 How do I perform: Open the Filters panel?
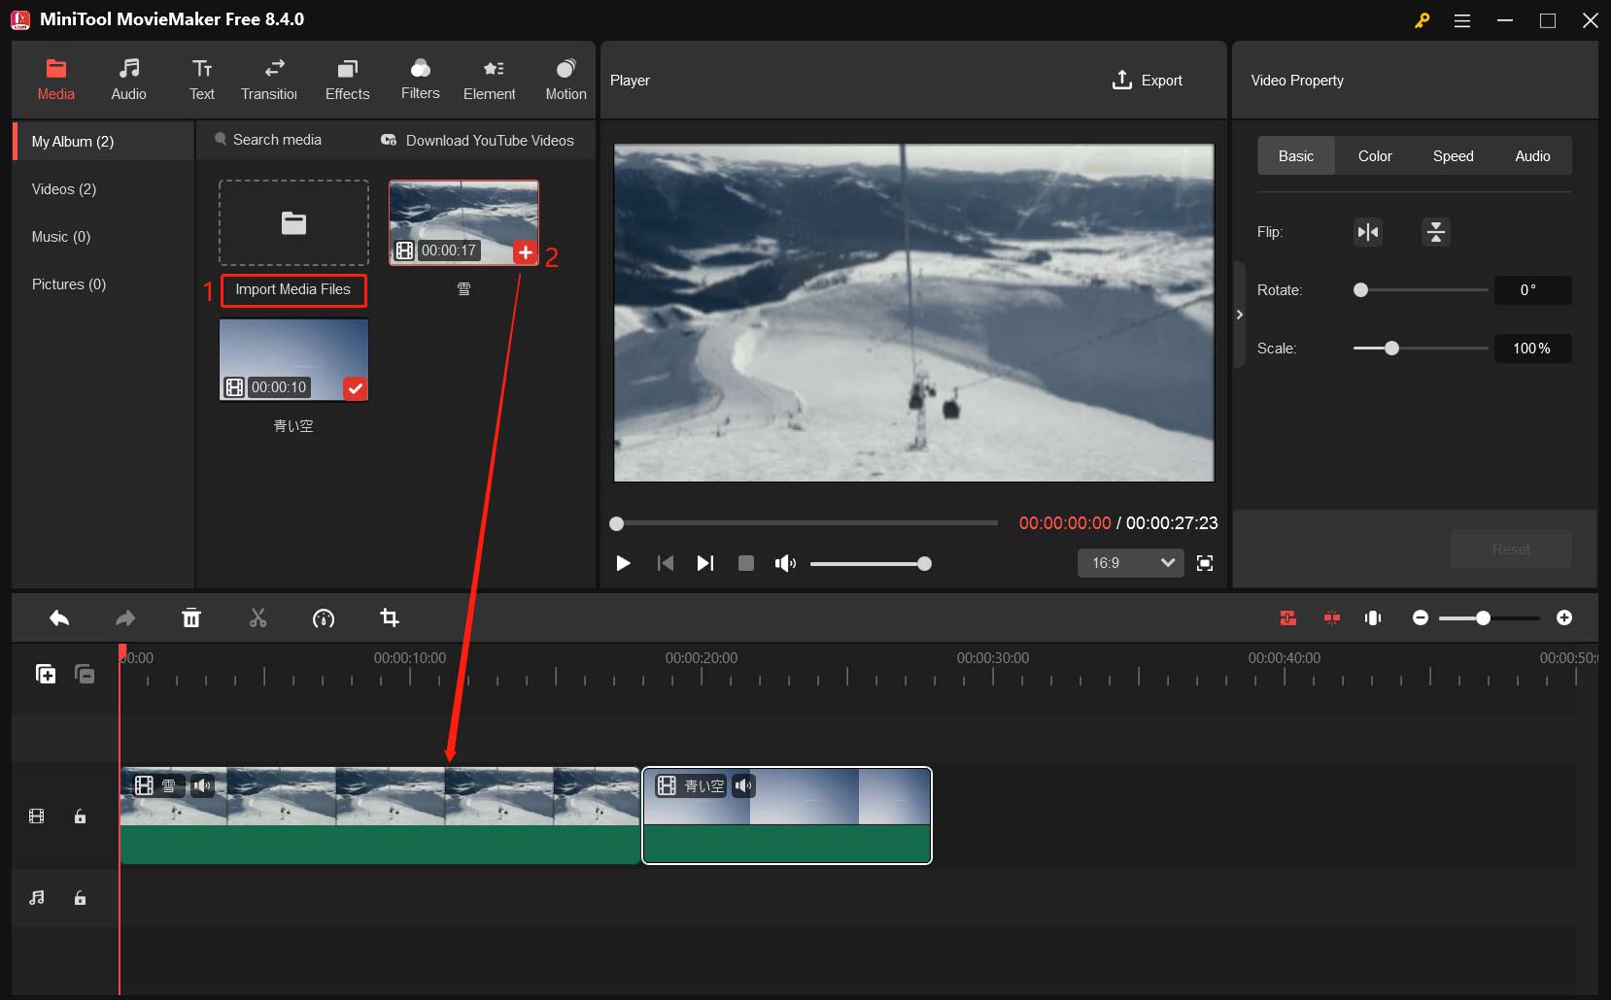(420, 78)
